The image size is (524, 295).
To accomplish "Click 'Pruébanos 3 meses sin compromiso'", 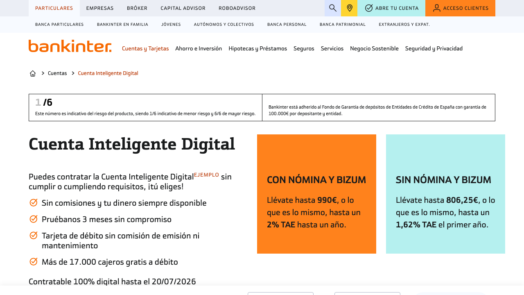I will (x=106, y=219).
